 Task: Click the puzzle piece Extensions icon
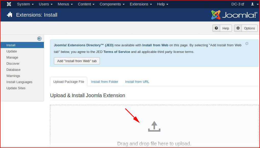[9, 15]
